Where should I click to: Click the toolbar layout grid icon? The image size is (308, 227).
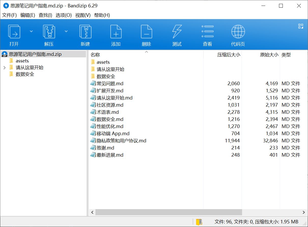tap(301, 26)
